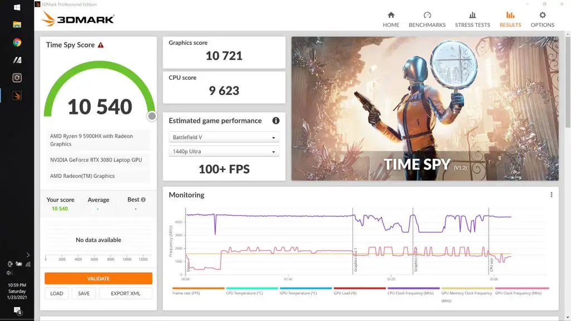Click the Time Spy Score warning icon
The width and height of the screenshot is (571, 321).
[100, 45]
